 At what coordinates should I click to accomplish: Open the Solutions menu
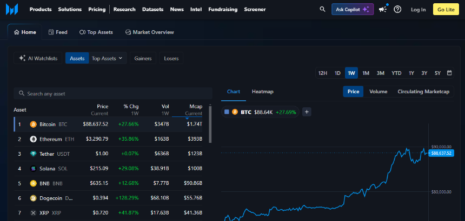(x=70, y=10)
